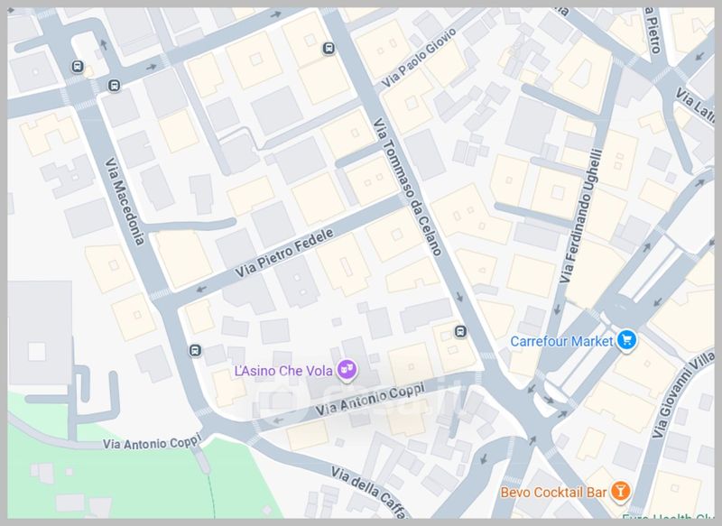
Task: Click the bus stop icon just above Via Macedonia label
Action: 114,85
